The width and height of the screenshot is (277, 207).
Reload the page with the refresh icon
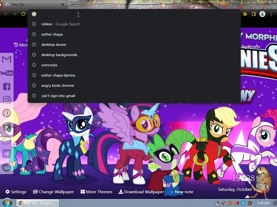(23, 14)
